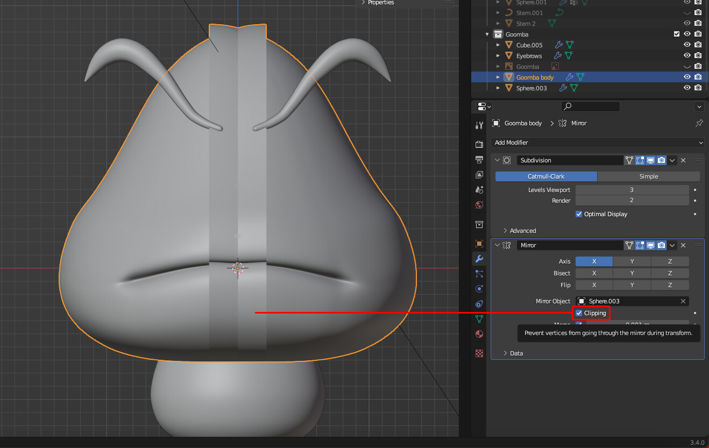Select the Modifier Properties wrench icon
Viewport: 709px width, 448px height.
479,259
